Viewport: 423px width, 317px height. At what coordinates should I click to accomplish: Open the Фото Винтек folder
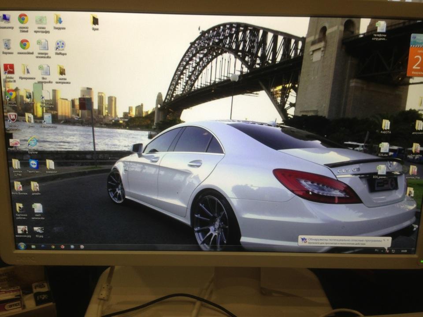pos(18,186)
